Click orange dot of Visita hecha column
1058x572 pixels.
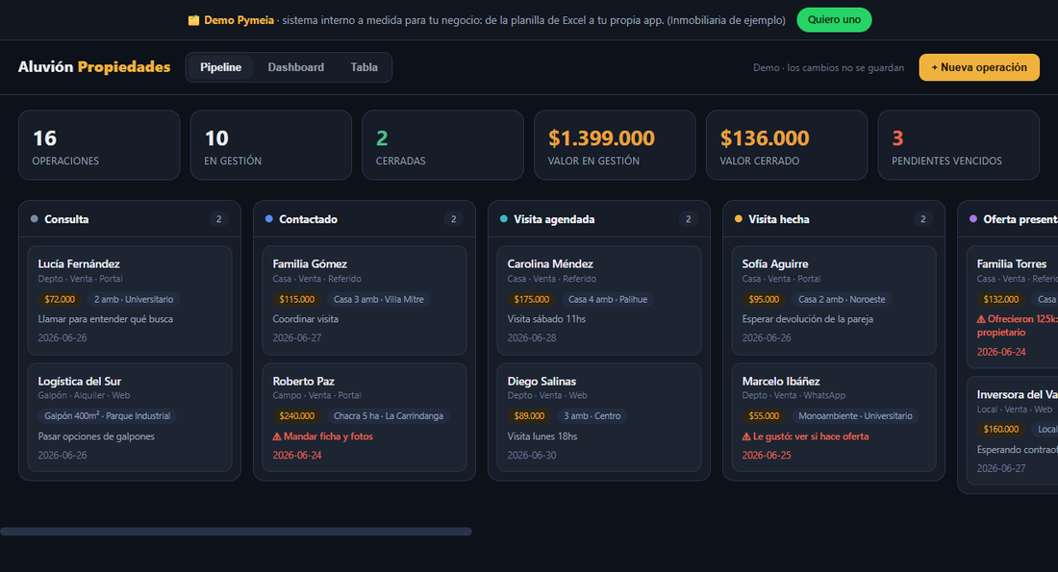coord(738,218)
